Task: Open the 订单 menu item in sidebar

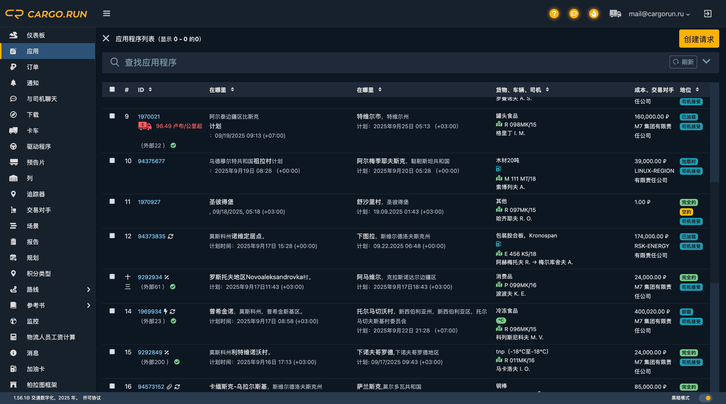Action: pyautogui.click(x=33, y=67)
